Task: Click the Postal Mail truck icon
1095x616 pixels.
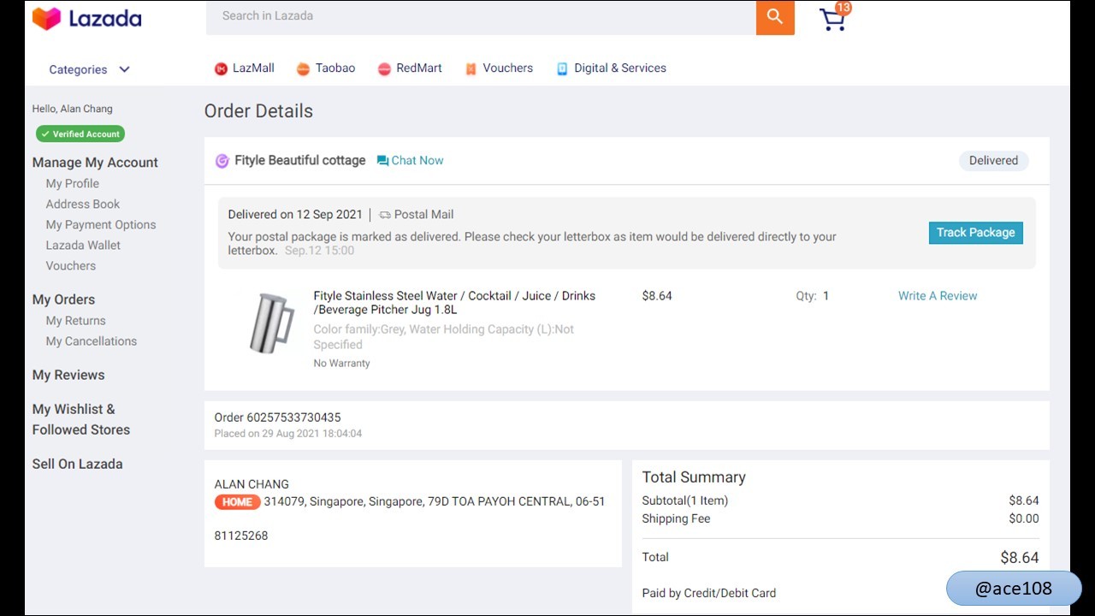Action: click(x=385, y=215)
